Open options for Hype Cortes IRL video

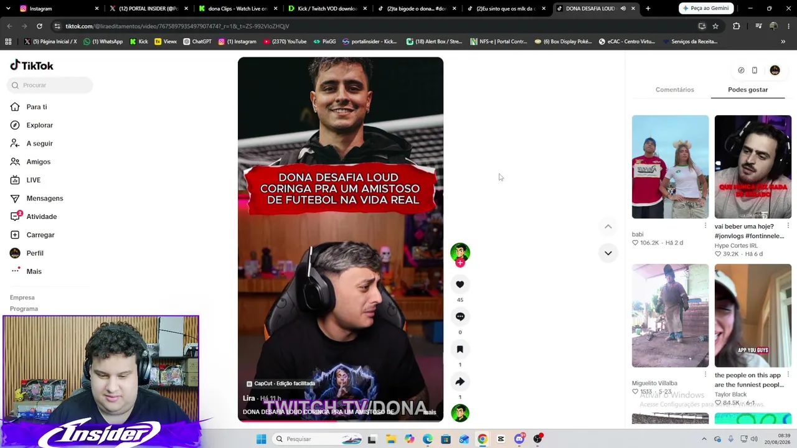(788, 225)
